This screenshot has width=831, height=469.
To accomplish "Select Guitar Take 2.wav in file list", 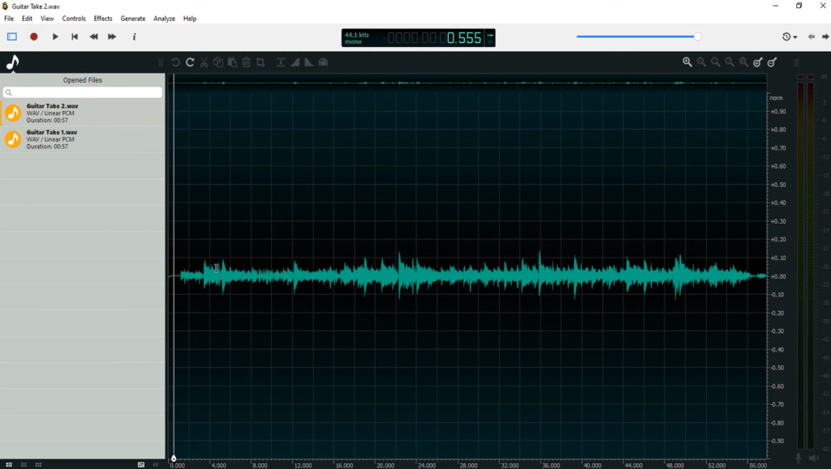I will (x=83, y=113).
